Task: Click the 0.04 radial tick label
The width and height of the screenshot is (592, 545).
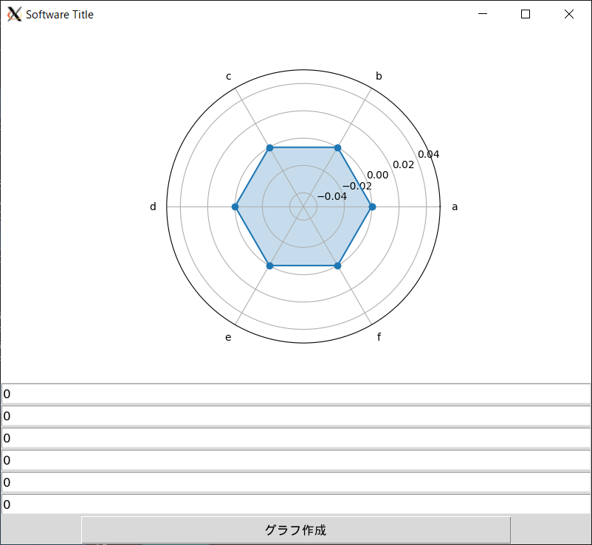Action: [428, 154]
